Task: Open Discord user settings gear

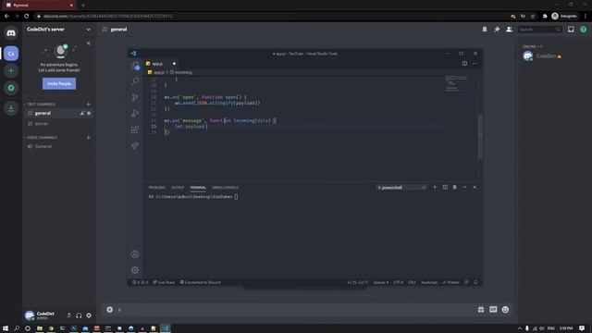Action: coord(89,315)
